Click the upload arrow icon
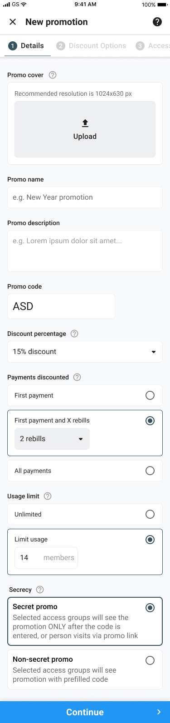This screenshot has width=170, height=723. [x=85, y=123]
